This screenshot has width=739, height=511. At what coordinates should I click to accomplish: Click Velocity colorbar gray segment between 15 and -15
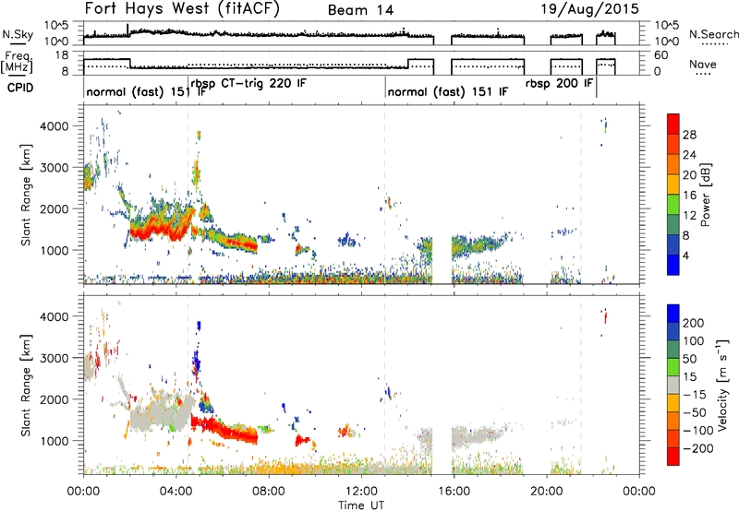tap(673, 386)
